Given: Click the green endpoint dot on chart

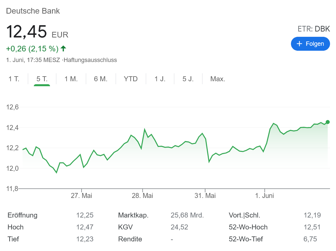Looking at the screenshot, I should [x=328, y=122].
